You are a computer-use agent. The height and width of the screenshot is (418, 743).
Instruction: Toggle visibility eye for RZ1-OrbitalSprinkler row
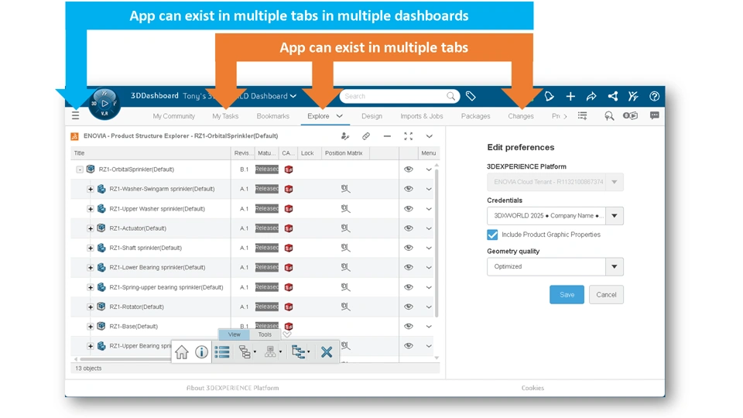[409, 170]
